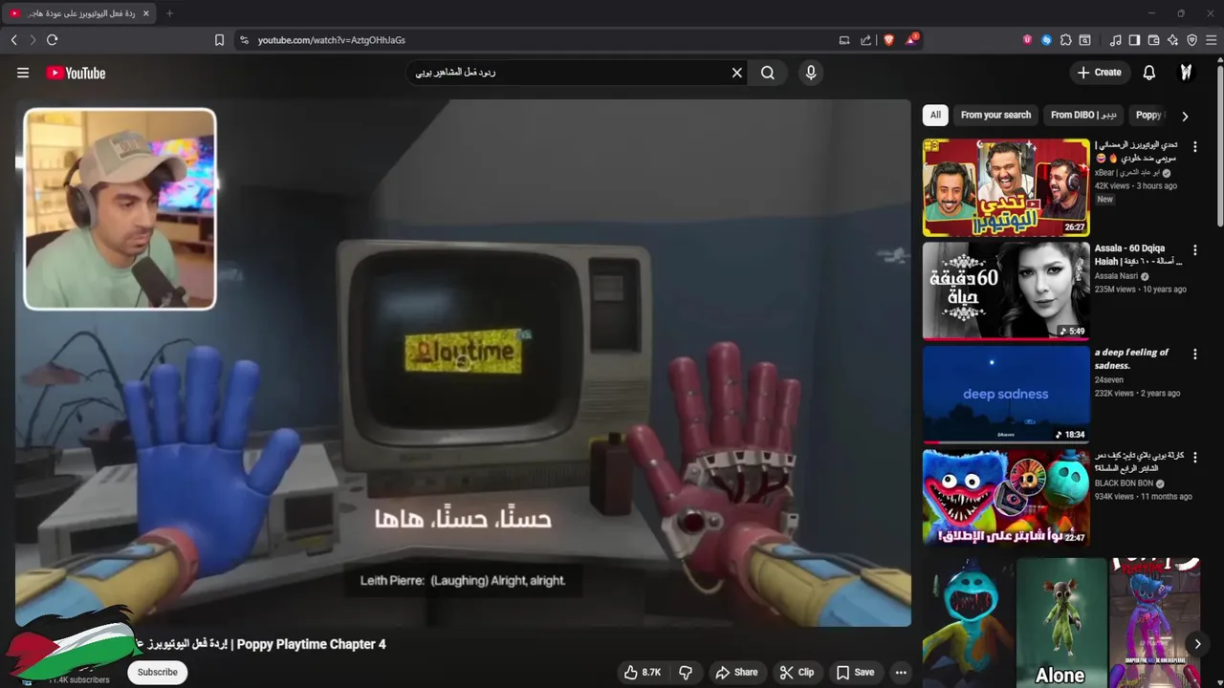Open the Create video menu
The width and height of the screenshot is (1224, 688).
point(1099,73)
